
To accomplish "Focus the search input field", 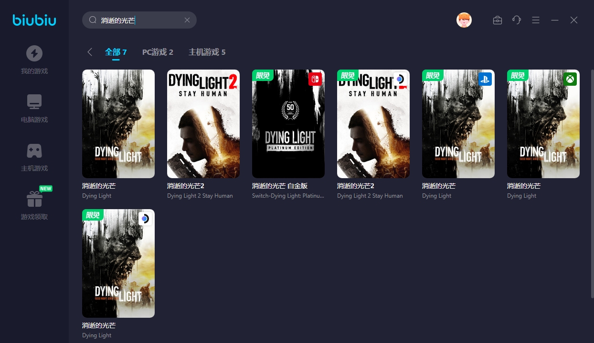I will pos(141,20).
